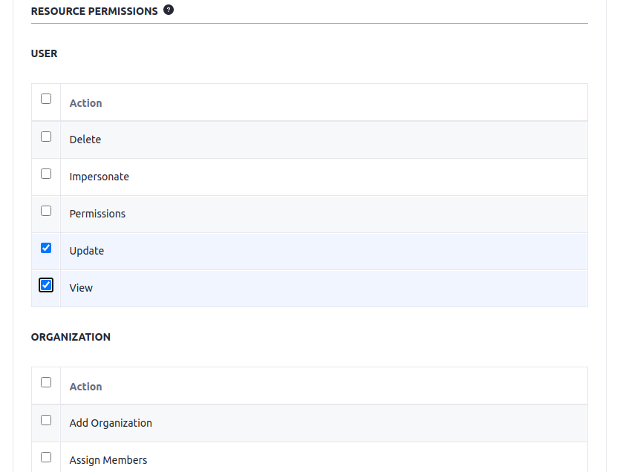Enable the Add Organization checkbox

tap(46, 420)
